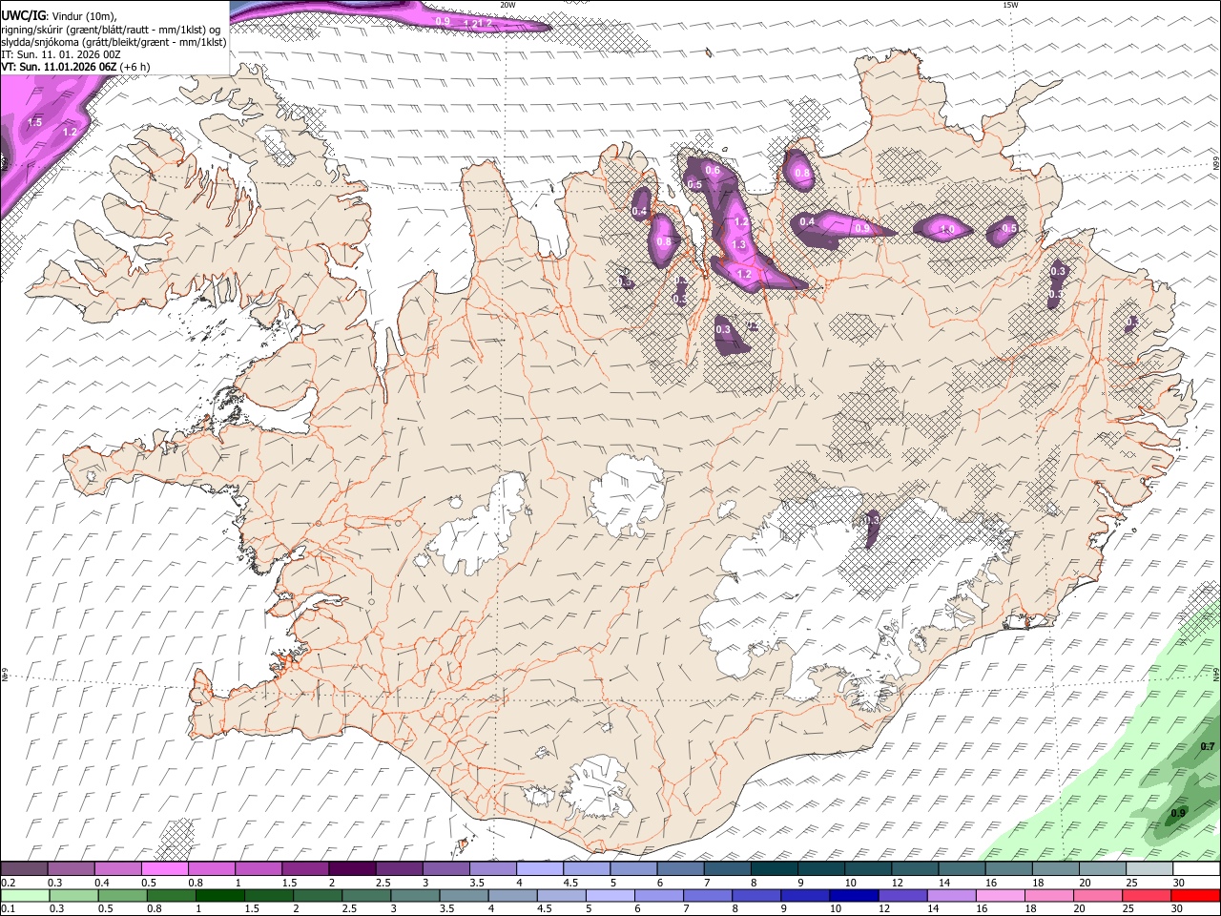The width and height of the screenshot is (1221, 916).
Task: Click the periwinkle rain-scale swatch between 5 and 6
Action: coord(609,895)
